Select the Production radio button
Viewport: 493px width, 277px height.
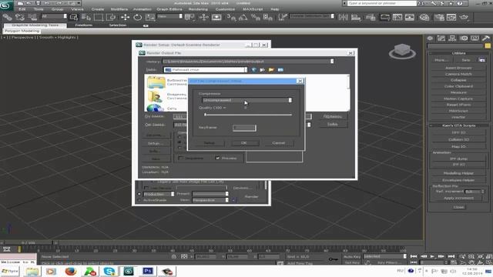pyautogui.click(x=139, y=194)
